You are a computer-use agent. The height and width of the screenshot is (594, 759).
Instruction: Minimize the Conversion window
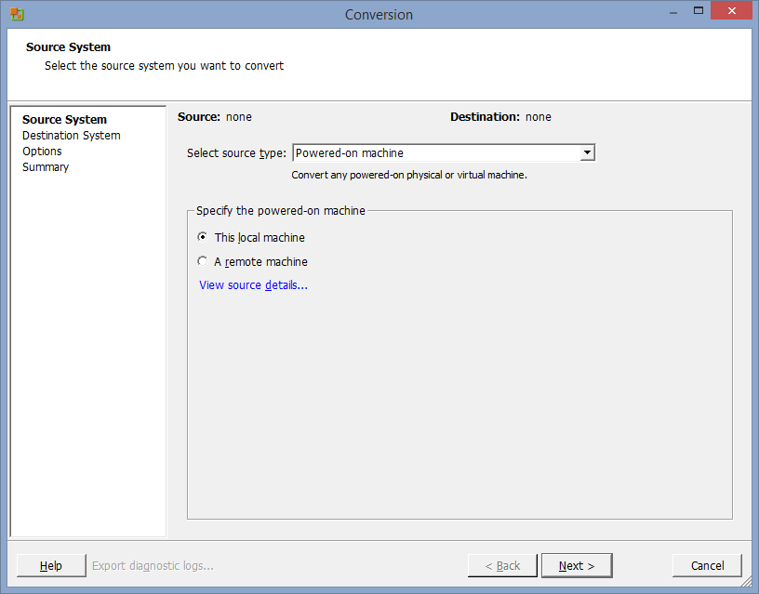(x=671, y=12)
